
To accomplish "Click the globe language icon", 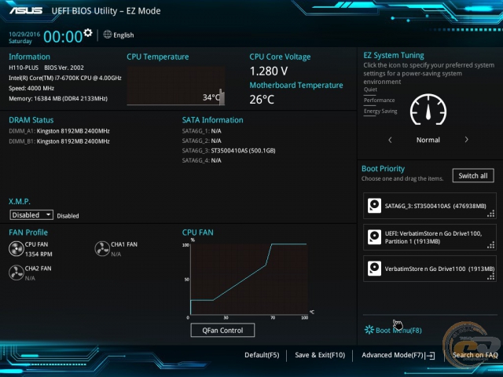I will point(108,35).
